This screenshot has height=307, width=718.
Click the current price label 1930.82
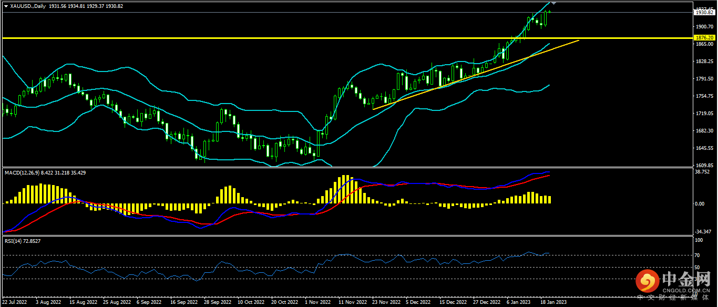[x=704, y=13]
